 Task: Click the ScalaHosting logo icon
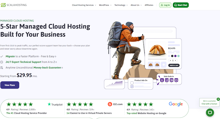point(3,5)
